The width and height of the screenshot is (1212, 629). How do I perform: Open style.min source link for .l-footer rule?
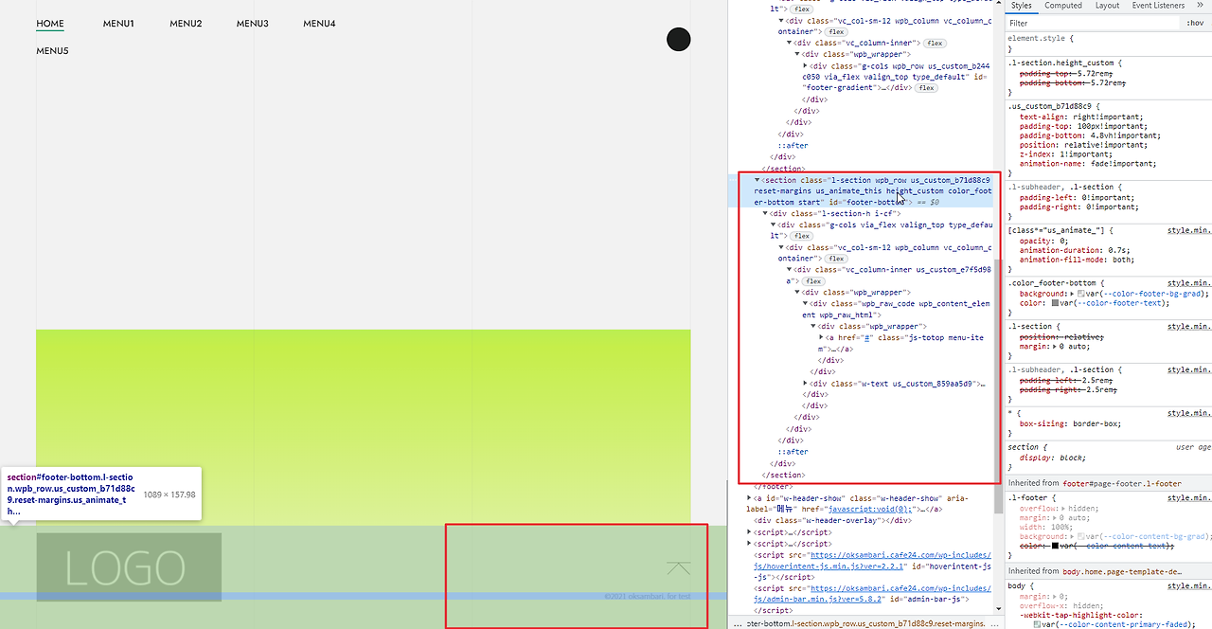(1189, 497)
